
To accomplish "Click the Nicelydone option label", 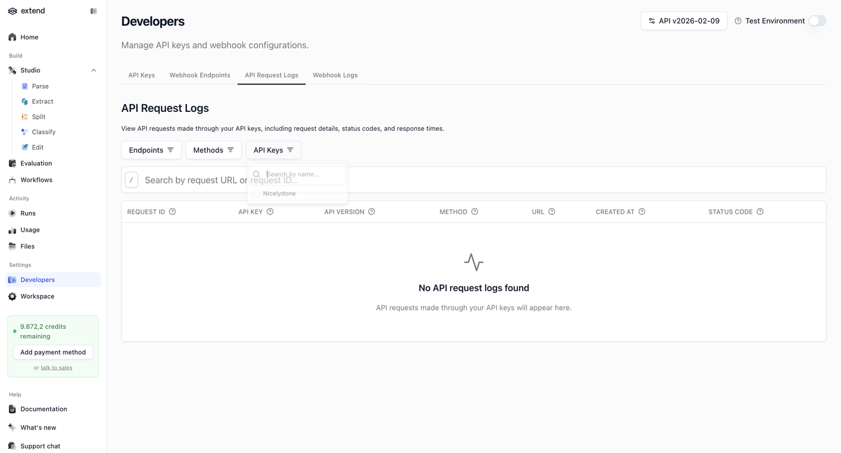I will point(279,194).
